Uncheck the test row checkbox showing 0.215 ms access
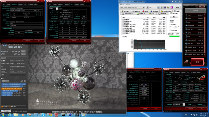The height and width of the screenshot is (117, 209). 123,23
